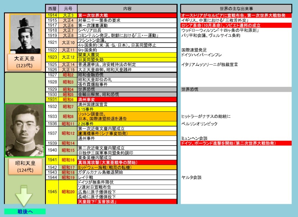
Task: Select the 内容 column header
Action: click(x=127, y=9)
